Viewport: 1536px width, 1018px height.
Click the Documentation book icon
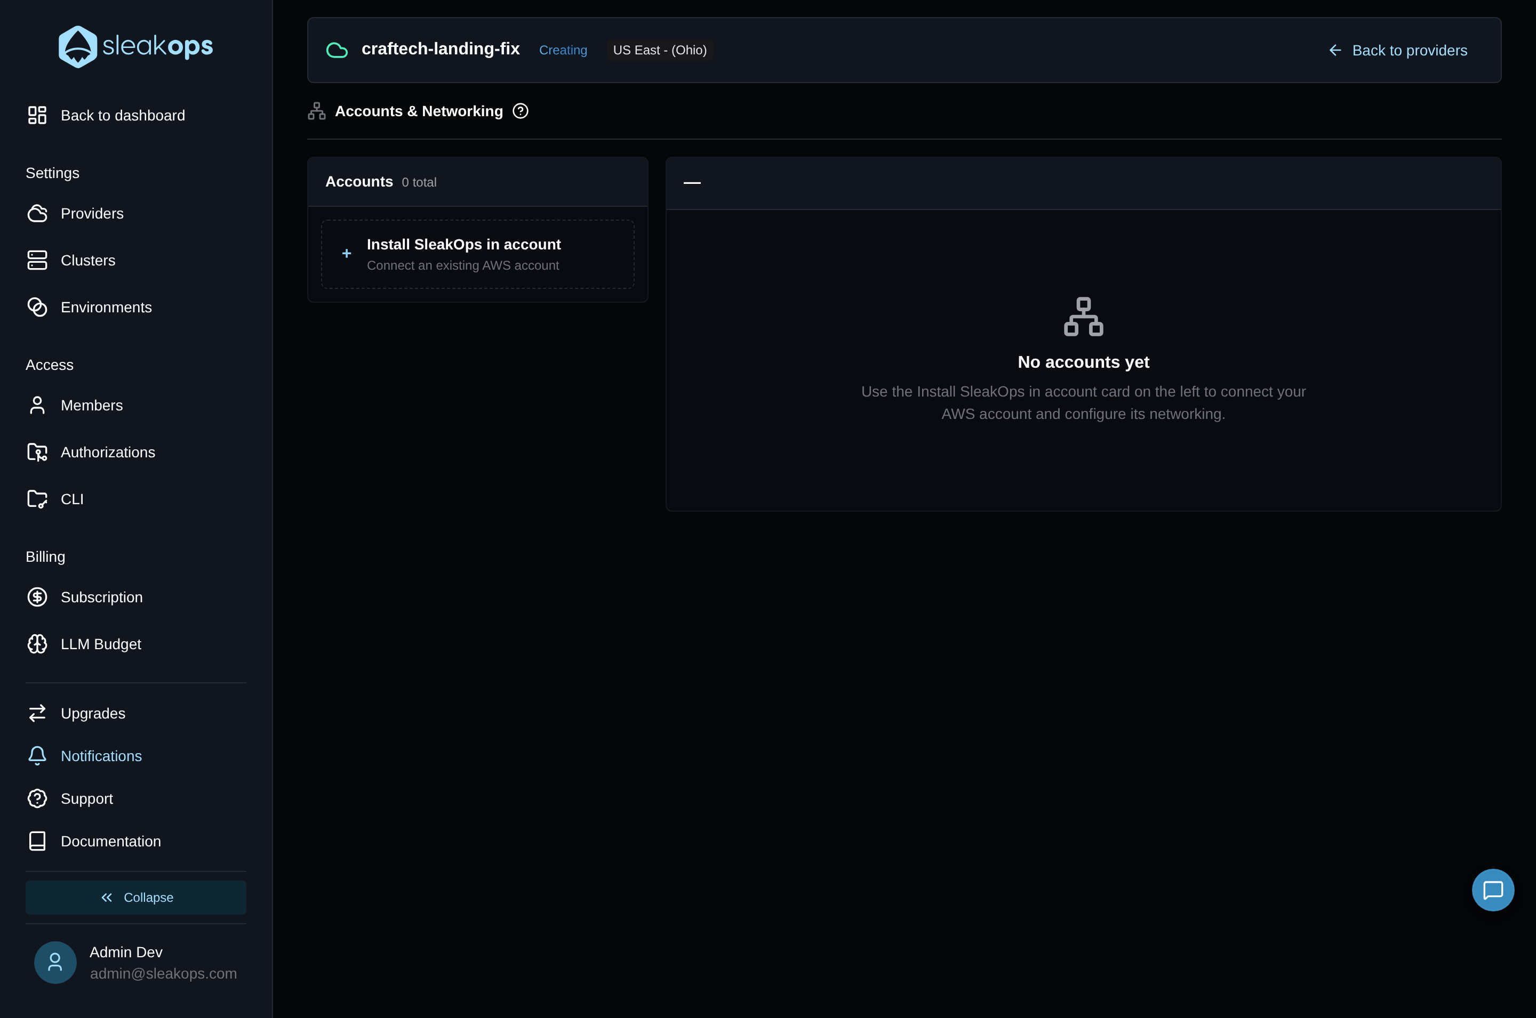pos(37,841)
